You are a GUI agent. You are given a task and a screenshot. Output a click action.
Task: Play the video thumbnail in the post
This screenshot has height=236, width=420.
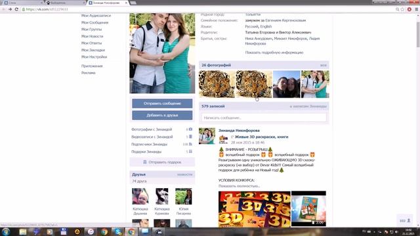click(308, 208)
